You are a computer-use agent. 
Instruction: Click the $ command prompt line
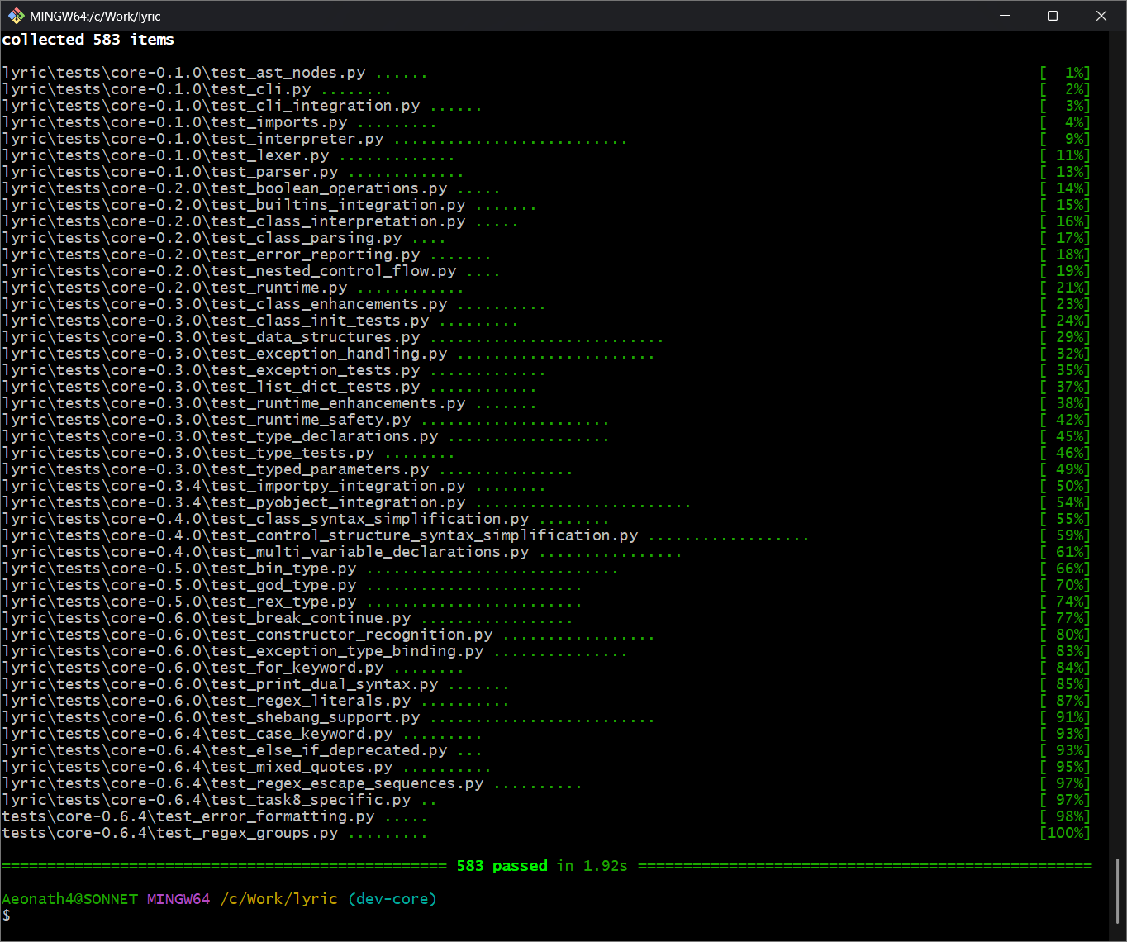7,916
